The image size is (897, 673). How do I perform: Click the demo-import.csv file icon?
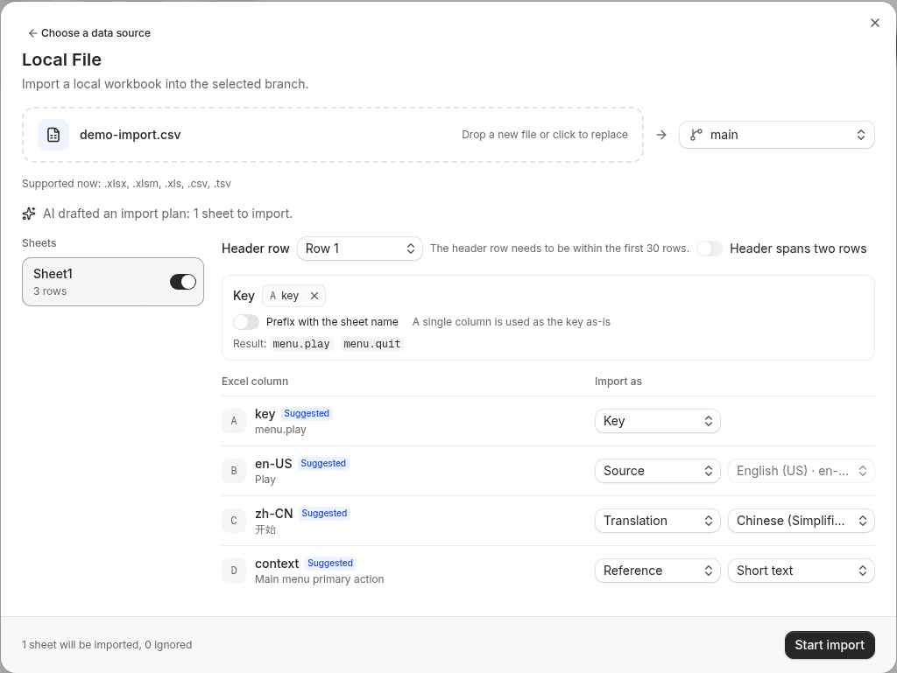coord(53,135)
